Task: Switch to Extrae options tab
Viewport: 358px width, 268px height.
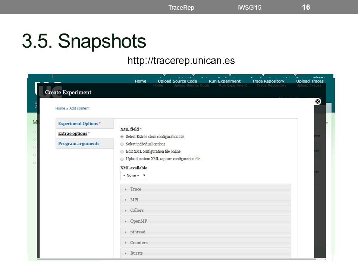Action: click(x=85, y=134)
